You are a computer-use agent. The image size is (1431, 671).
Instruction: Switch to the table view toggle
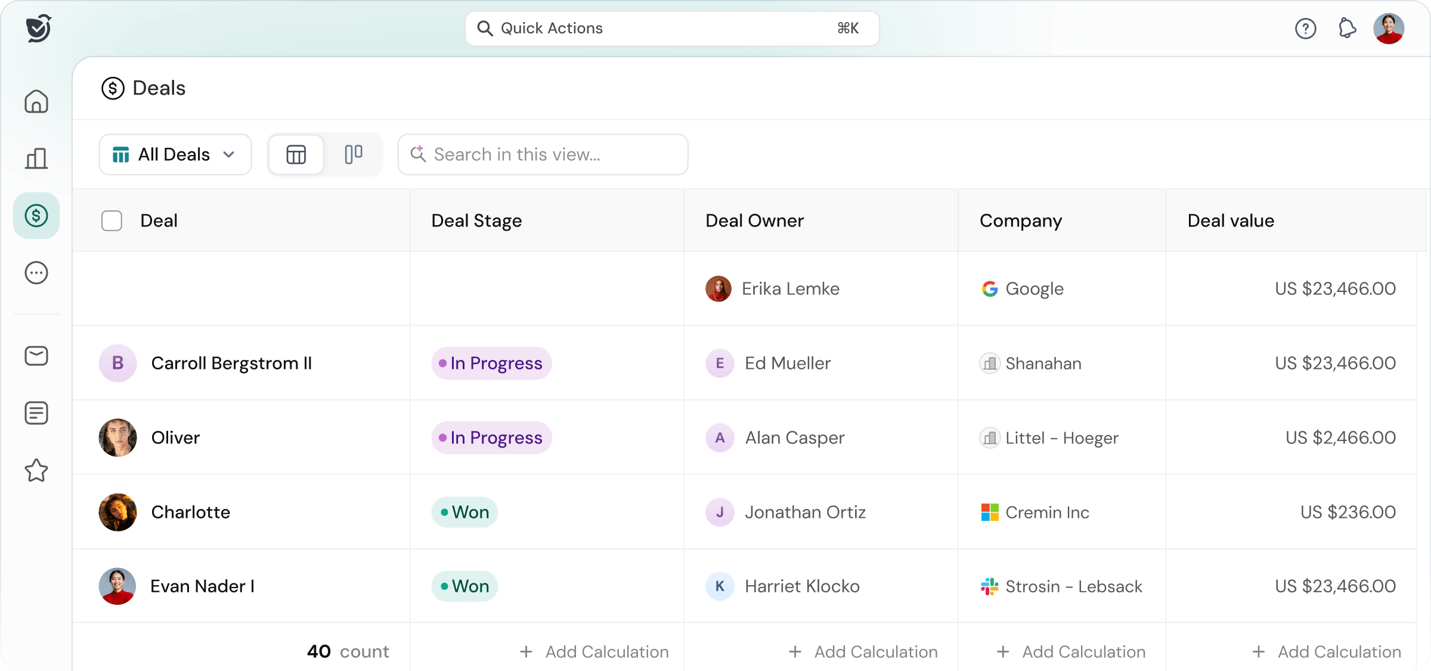click(296, 154)
